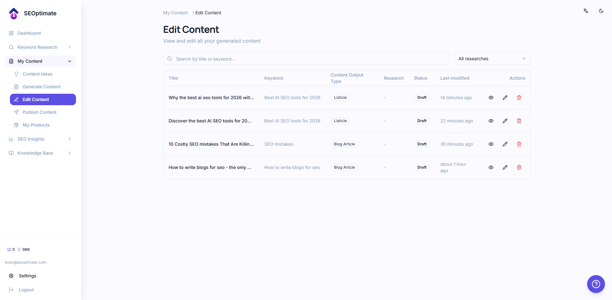Preview the SEO mistakes article via eye icon
612x300 pixels.
pos(491,144)
